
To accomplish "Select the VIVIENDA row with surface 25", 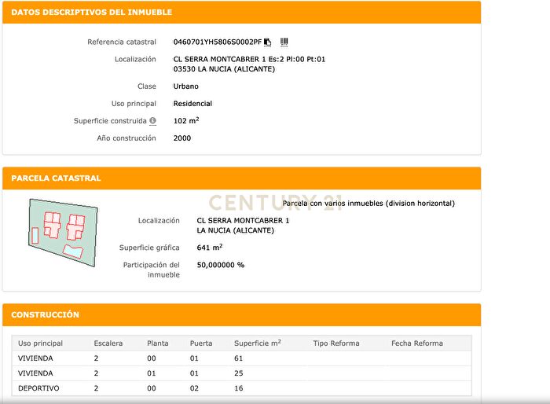I will click(242, 373).
